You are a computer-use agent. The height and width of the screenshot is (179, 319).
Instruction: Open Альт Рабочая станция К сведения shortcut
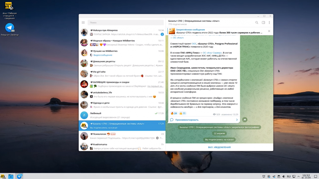coord(10,11)
